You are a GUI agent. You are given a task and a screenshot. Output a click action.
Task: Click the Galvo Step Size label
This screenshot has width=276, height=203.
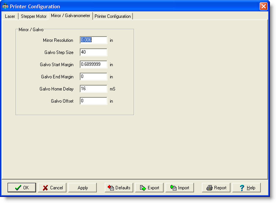pyautogui.click(x=59, y=52)
